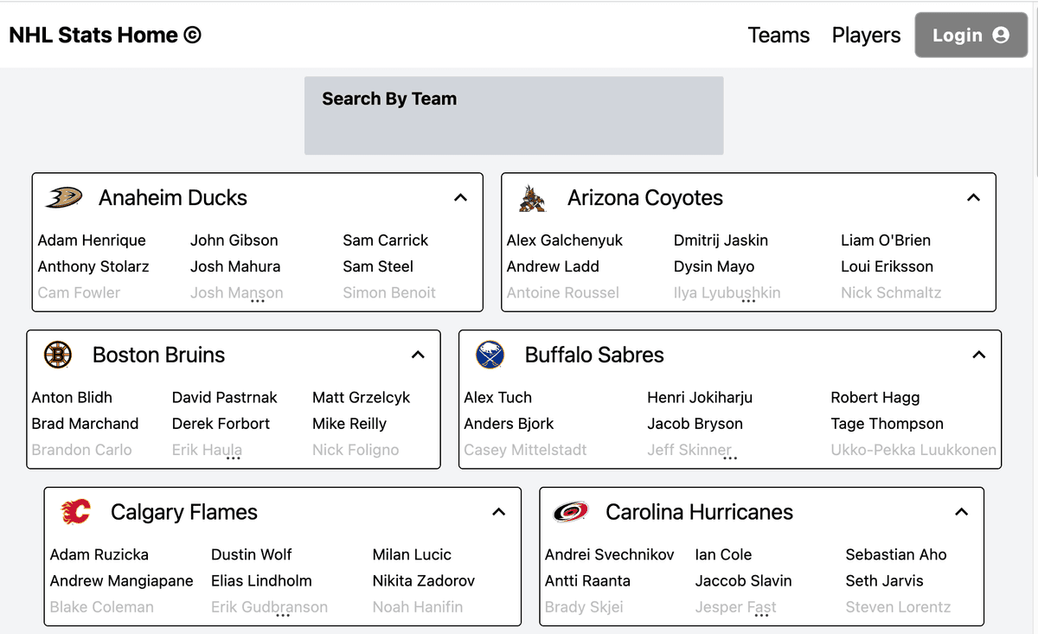Click the Arizona Coyotes team logo
1038x634 pixels.
(531, 197)
